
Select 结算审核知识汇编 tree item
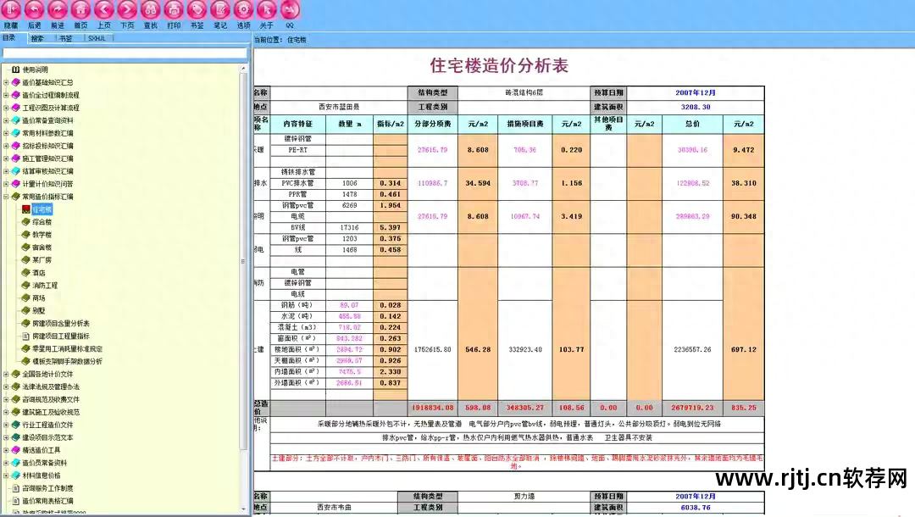(x=47, y=171)
